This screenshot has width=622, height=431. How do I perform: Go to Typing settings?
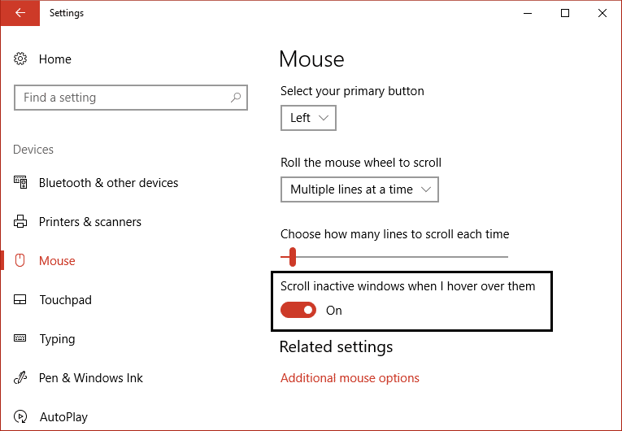tap(57, 339)
